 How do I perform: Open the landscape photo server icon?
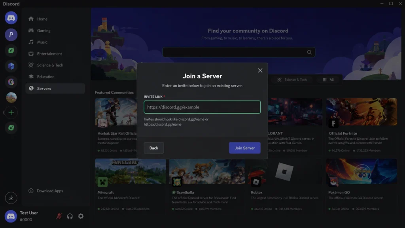pos(11,97)
